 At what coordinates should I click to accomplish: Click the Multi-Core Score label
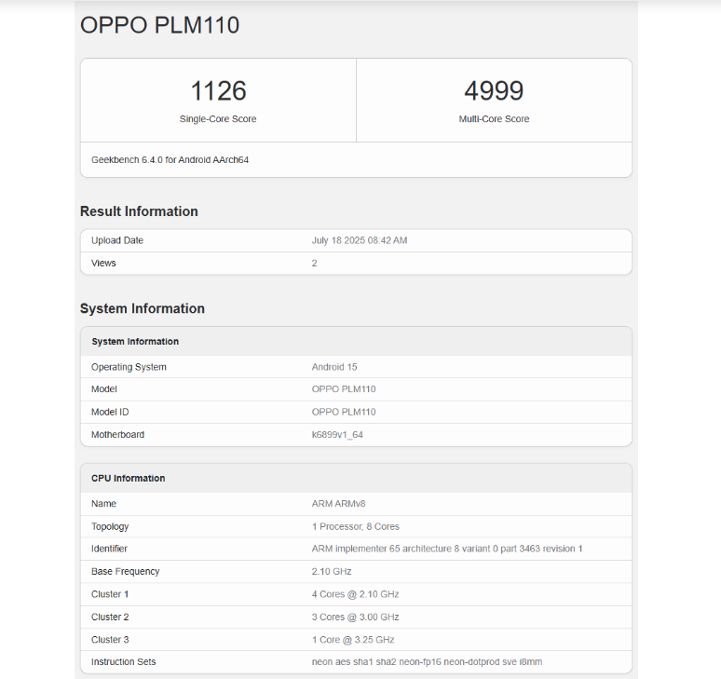pos(494,119)
